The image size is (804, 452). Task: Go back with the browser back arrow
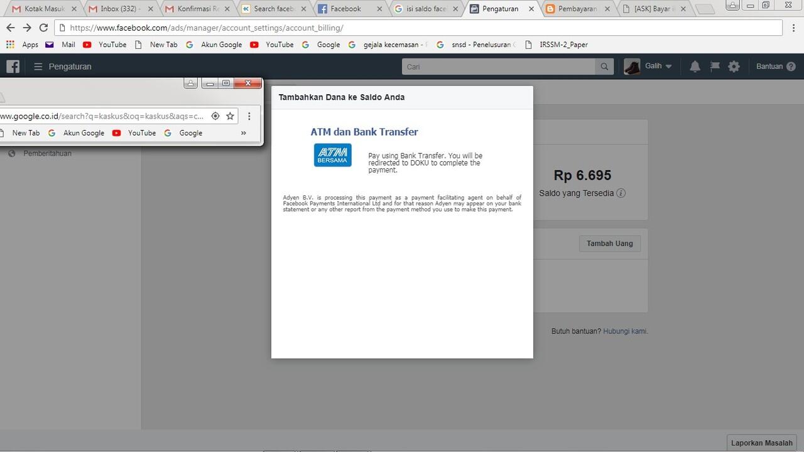point(10,28)
